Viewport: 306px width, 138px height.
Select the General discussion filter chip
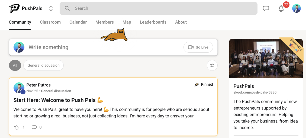44,65
